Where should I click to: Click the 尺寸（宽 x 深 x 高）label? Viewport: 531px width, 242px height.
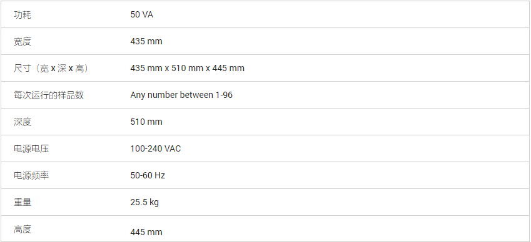[51, 69]
